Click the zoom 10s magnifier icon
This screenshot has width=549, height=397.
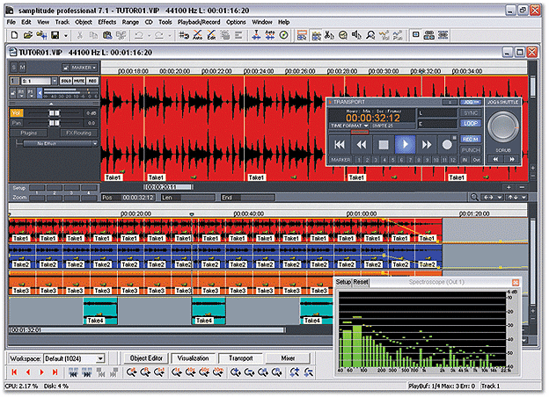(190, 372)
